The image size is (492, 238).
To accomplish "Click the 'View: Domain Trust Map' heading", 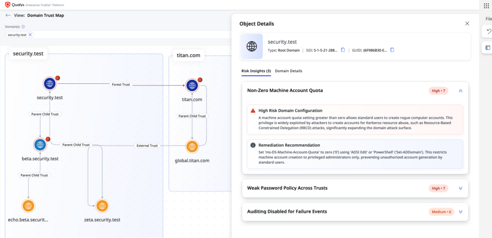I will tap(39, 15).
